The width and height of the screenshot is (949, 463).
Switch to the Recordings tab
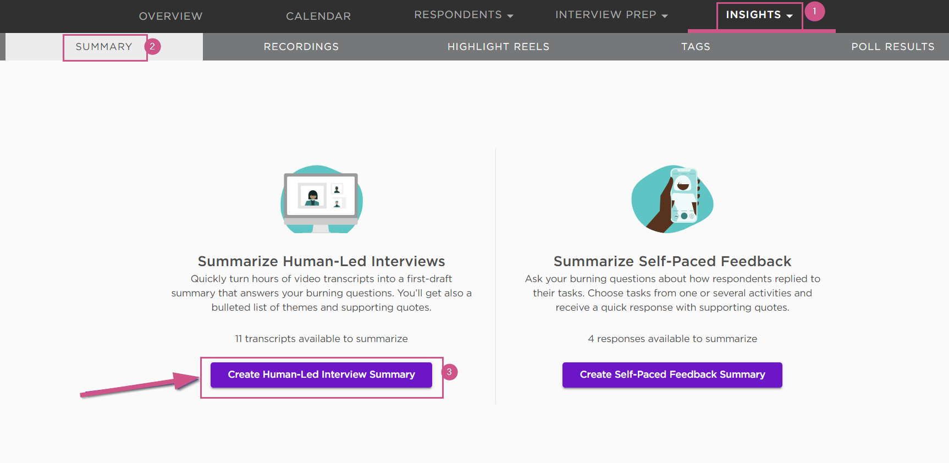[x=301, y=47]
